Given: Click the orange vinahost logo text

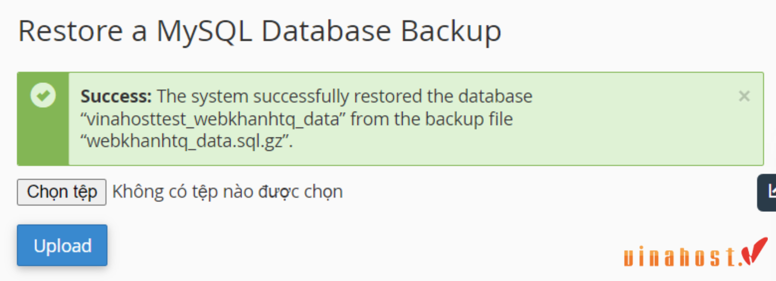Looking at the screenshot, I should pos(680,257).
